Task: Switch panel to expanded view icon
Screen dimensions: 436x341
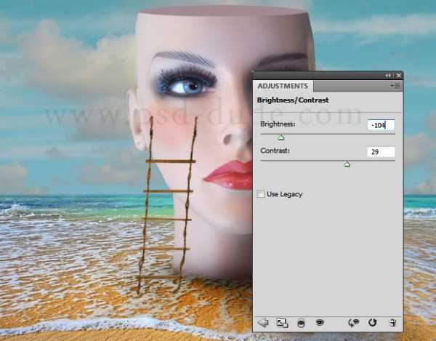Action: (282, 322)
